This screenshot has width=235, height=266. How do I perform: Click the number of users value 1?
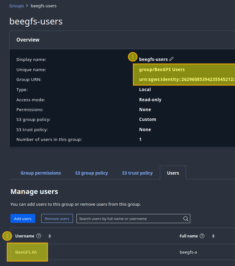[140, 139]
